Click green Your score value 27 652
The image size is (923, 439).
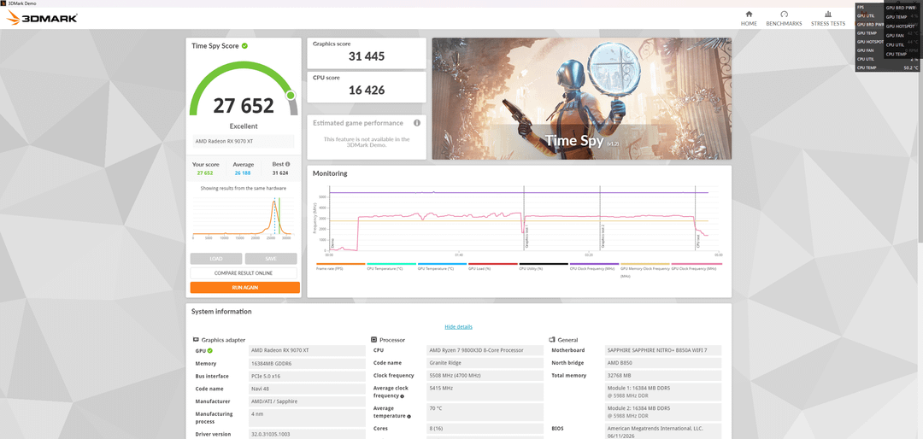tap(205, 173)
